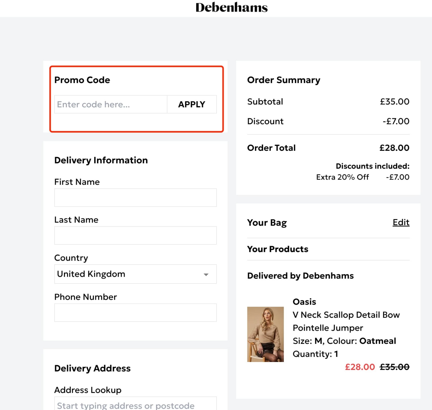
Task: Select the Phone Number field
Action: click(135, 312)
